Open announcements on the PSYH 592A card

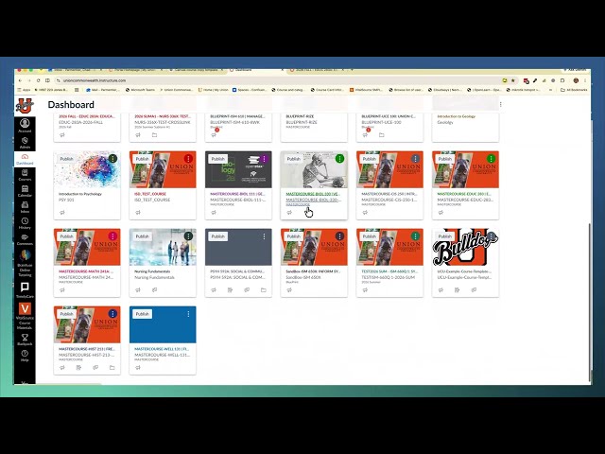(214, 290)
